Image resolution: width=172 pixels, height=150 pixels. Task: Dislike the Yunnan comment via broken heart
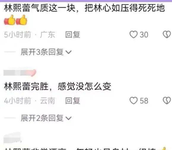coord(167,100)
